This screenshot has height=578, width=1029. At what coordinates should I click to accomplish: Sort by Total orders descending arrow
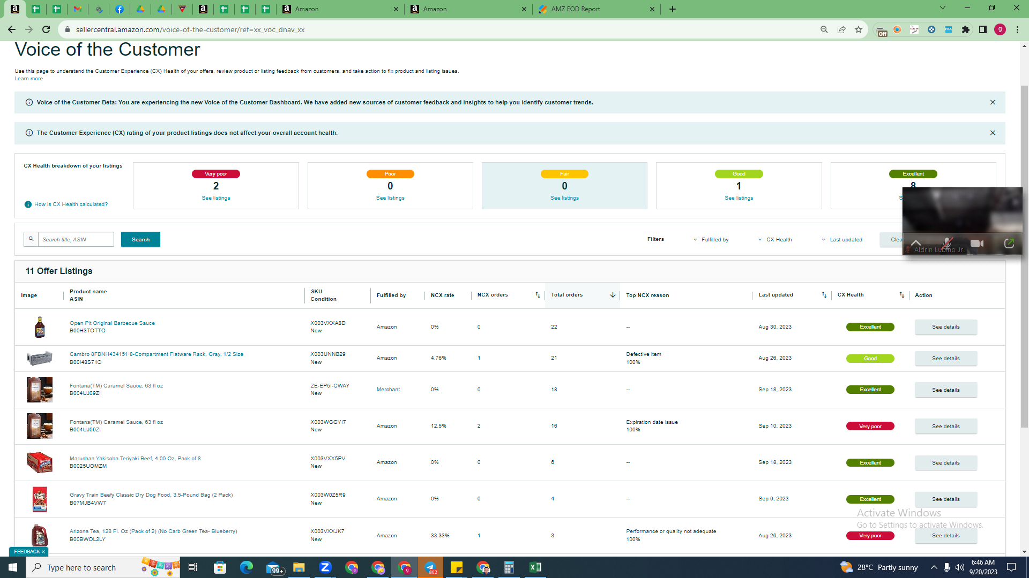point(613,295)
